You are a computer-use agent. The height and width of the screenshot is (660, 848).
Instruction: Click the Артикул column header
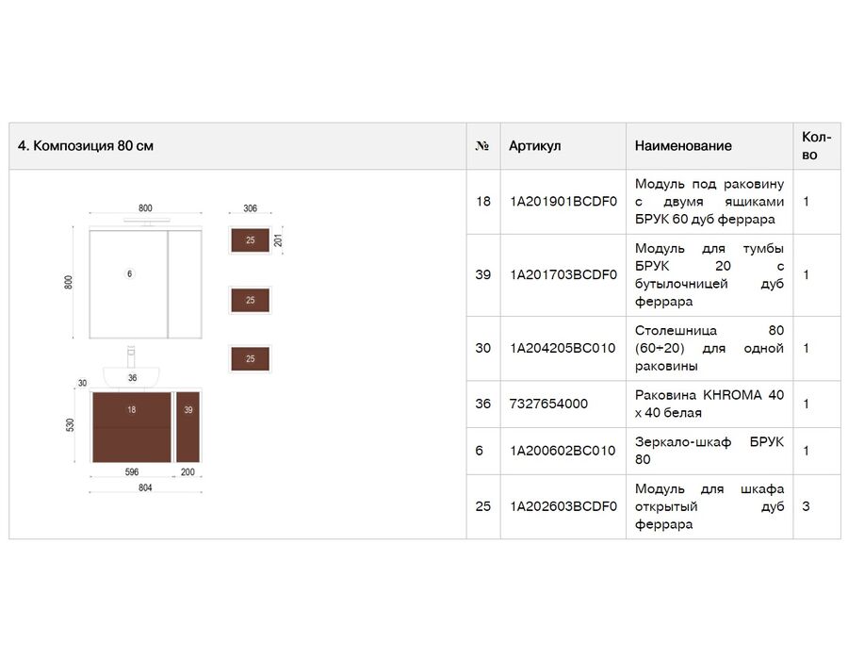point(534,146)
